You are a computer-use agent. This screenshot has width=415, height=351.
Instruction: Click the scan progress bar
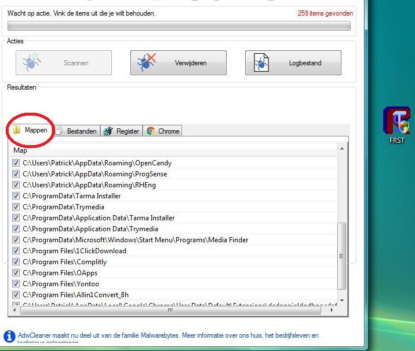179,25
